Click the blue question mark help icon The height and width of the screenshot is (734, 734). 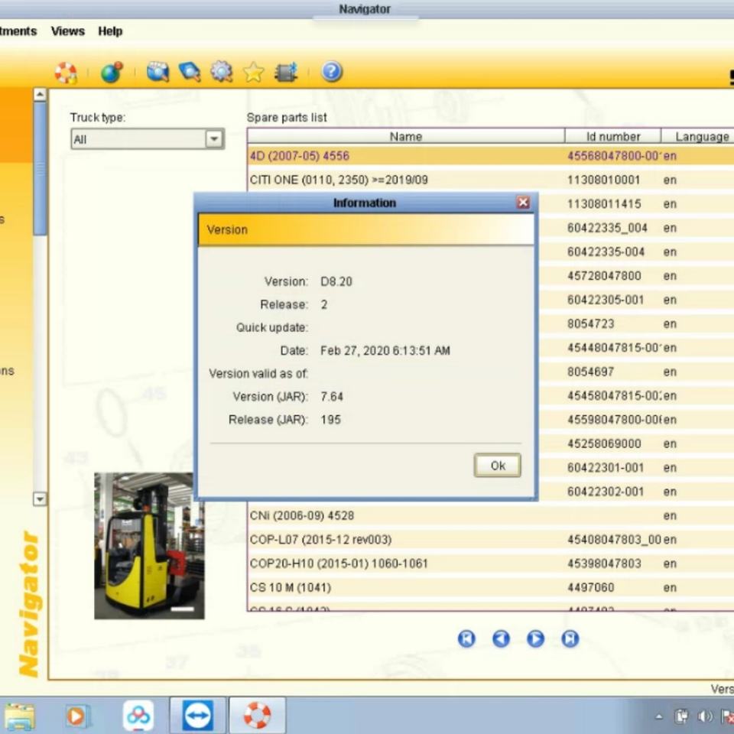coord(331,72)
